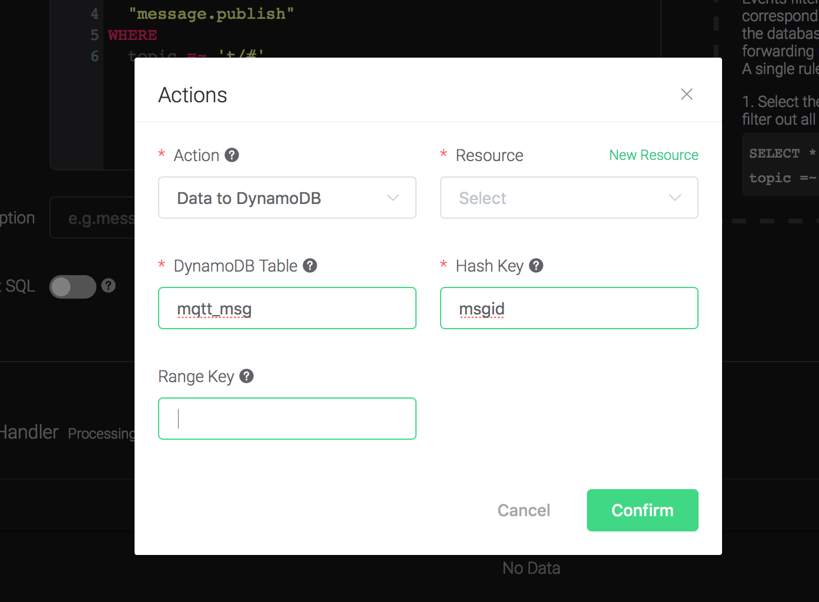The image size is (819, 602).
Task: Click the help icon next to Action
Action: [x=232, y=155]
